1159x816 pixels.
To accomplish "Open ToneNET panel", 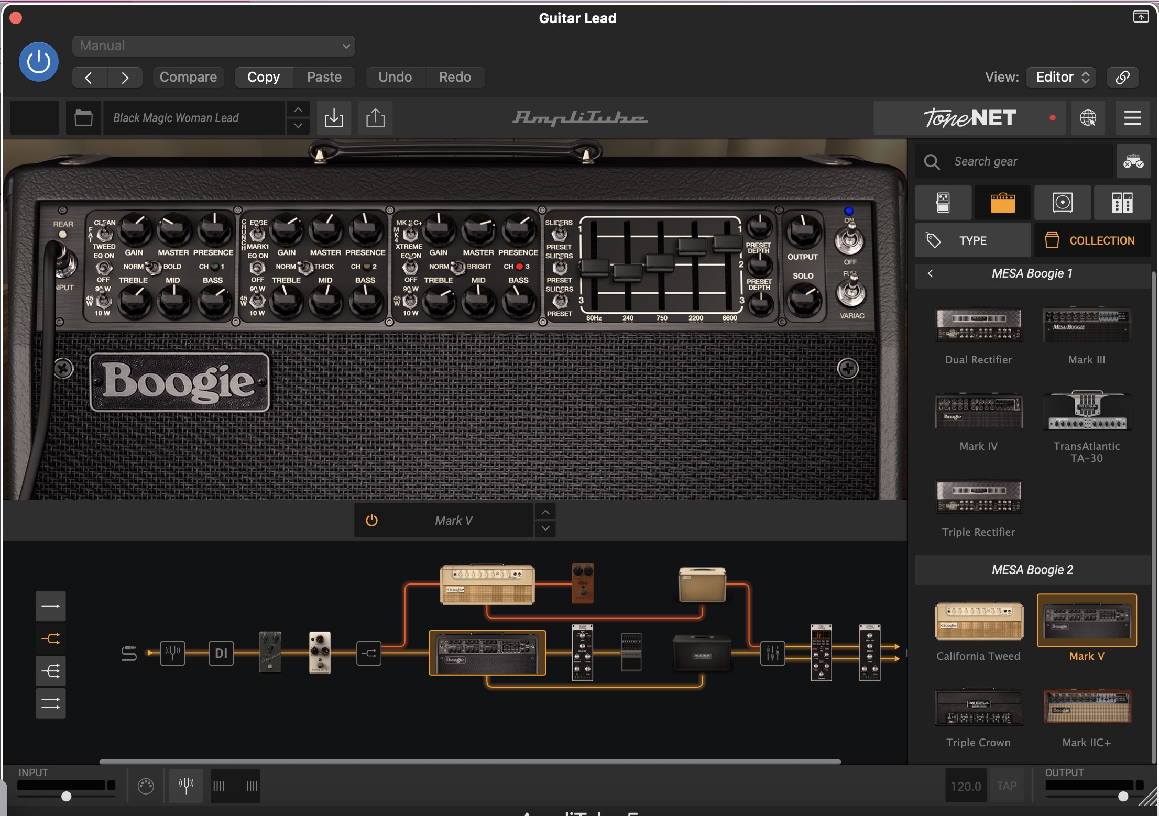I will coord(969,118).
